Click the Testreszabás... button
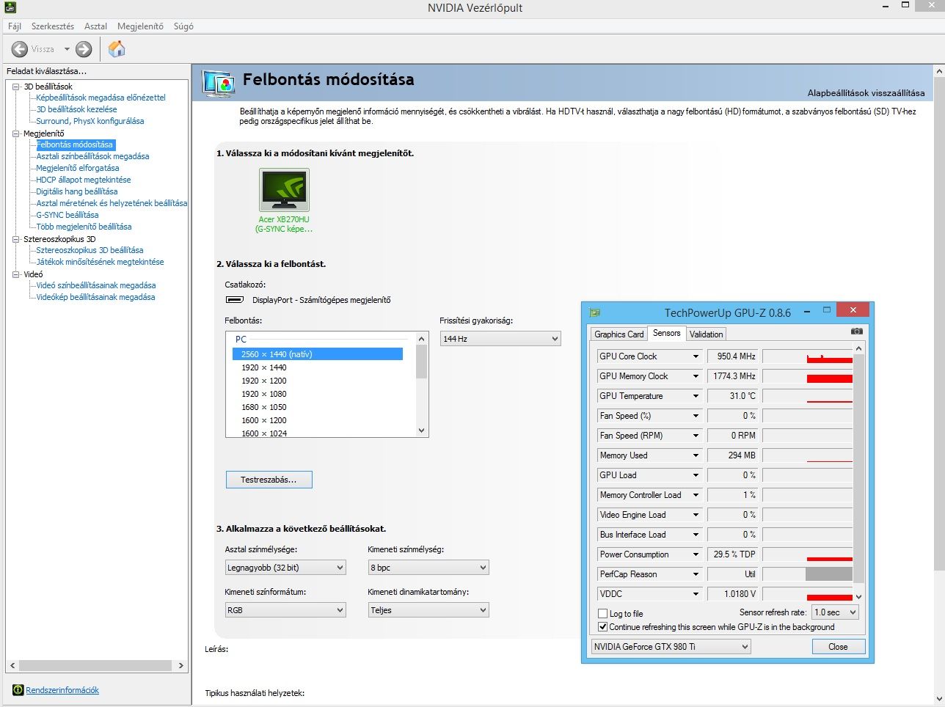945x707 pixels. [x=269, y=480]
